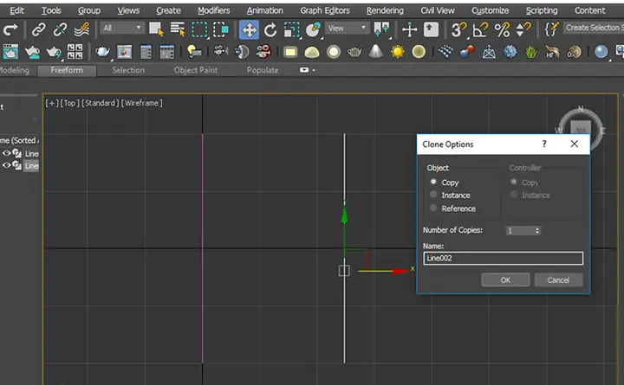Select the Select and Scale tool
Screen dimensions: 624x385
pos(292,29)
